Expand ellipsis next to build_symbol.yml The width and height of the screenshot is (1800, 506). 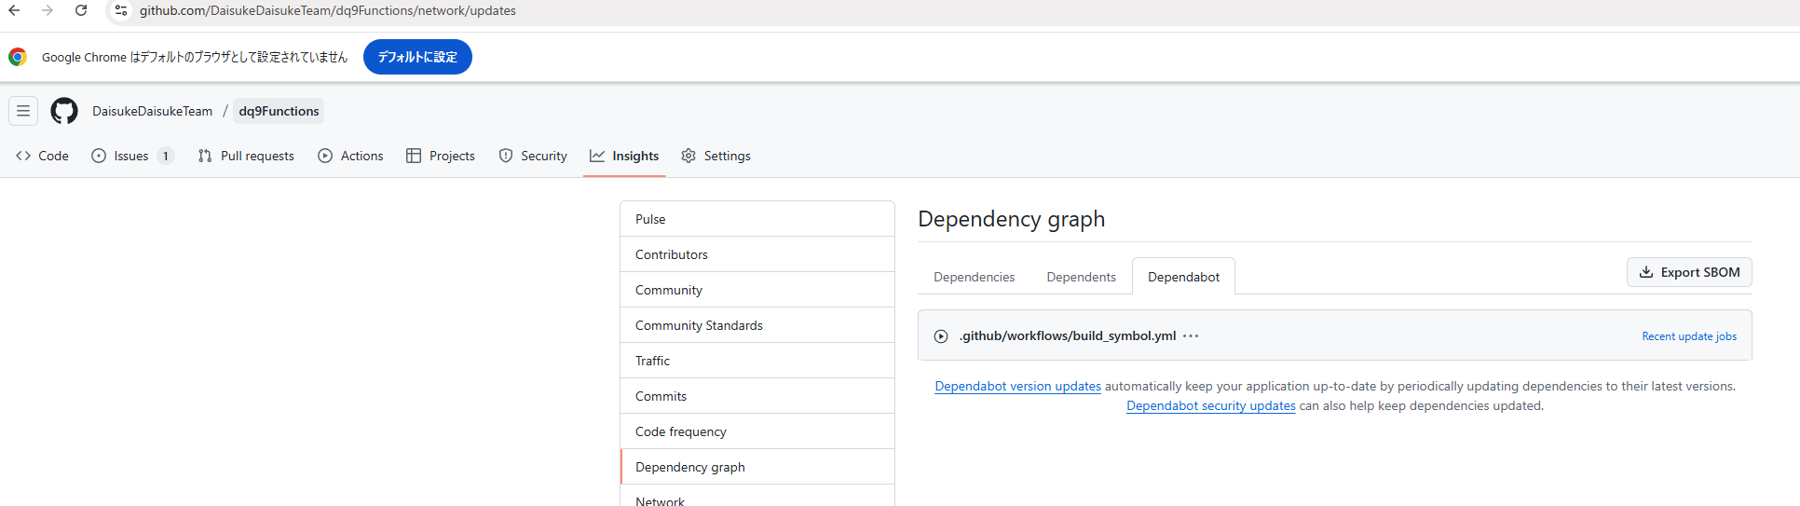(1191, 336)
